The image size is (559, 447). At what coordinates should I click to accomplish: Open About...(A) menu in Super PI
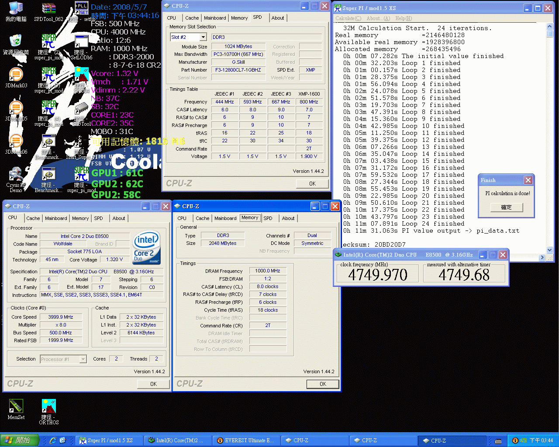pos(378,18)
